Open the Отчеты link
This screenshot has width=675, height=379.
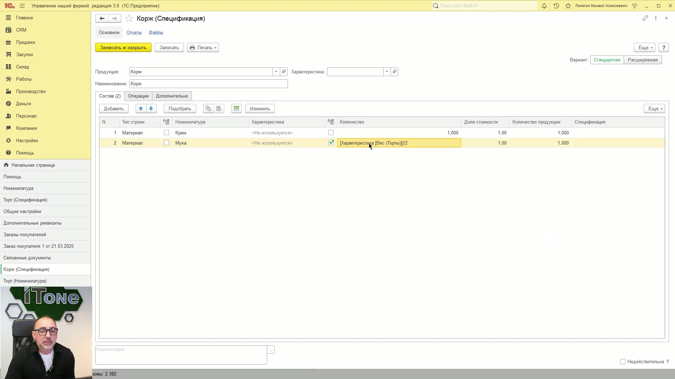(134, 33)
